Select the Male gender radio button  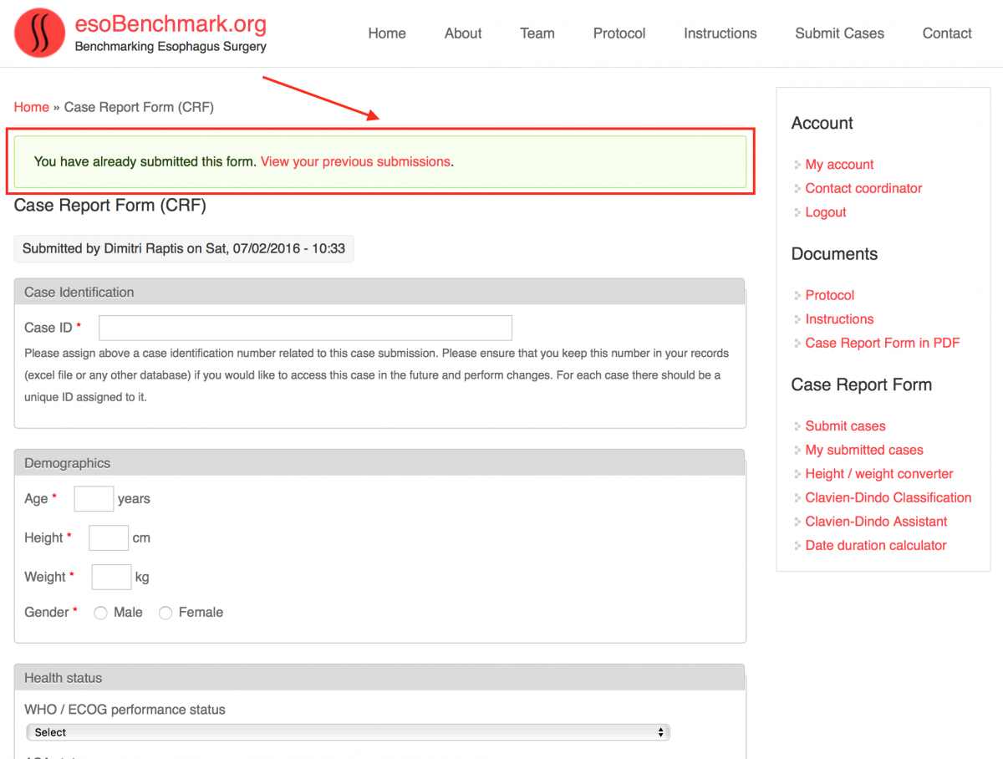(x=101, y=613)
